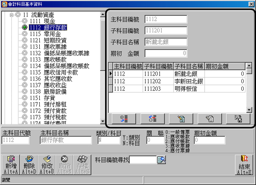
Task: Click the 結束 Alt+E exit button
Action: pyautogui.click(x=244, y=165)
